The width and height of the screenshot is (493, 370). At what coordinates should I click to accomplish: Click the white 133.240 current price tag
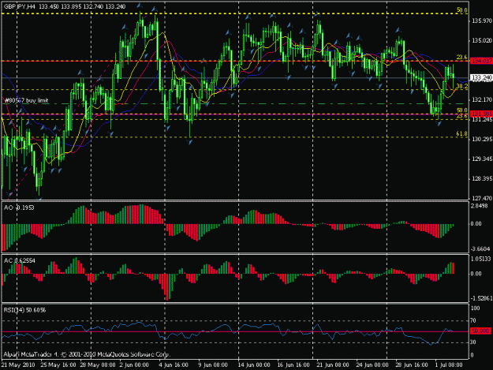[x=481, y=77]
